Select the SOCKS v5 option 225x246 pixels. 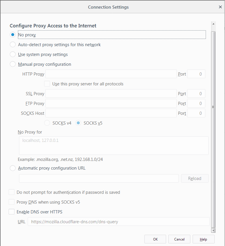78,123
